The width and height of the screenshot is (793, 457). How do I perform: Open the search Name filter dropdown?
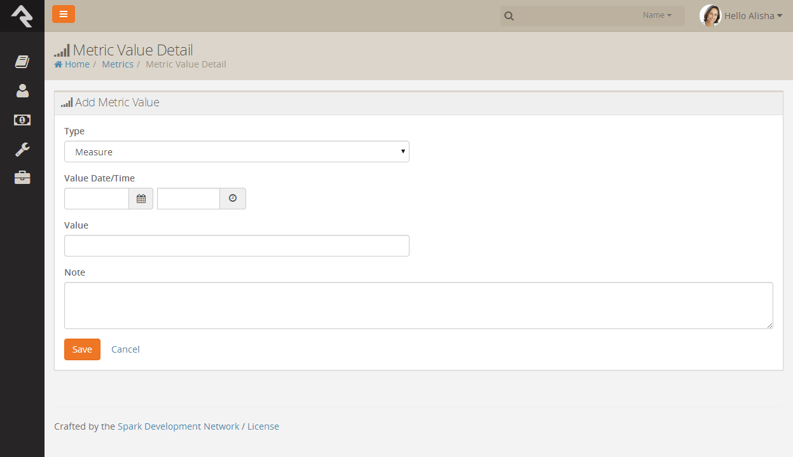(657, 15)
